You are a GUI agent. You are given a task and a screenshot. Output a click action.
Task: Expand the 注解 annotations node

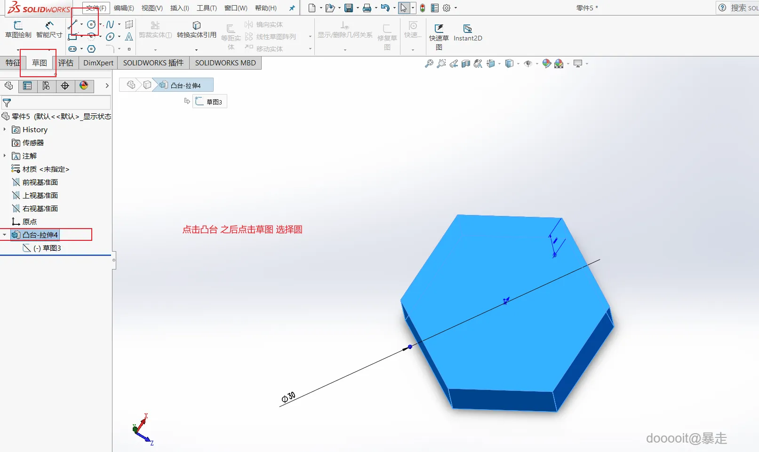click(5, 156)
